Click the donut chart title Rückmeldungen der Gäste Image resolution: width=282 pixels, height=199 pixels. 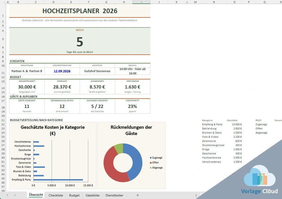pos(131,130)
